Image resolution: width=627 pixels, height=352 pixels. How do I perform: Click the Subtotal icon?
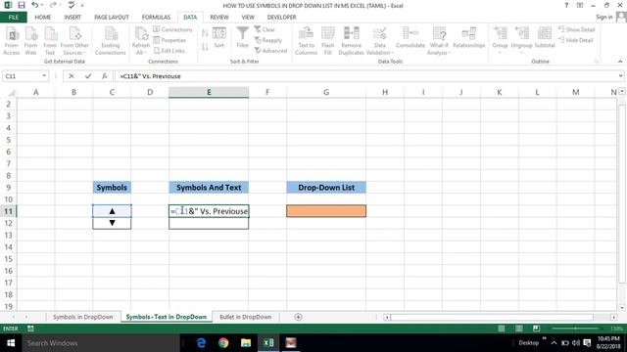click(545, 38)
